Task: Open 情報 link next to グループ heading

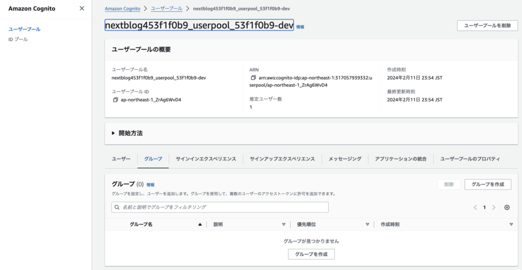Action: point(150,185)
